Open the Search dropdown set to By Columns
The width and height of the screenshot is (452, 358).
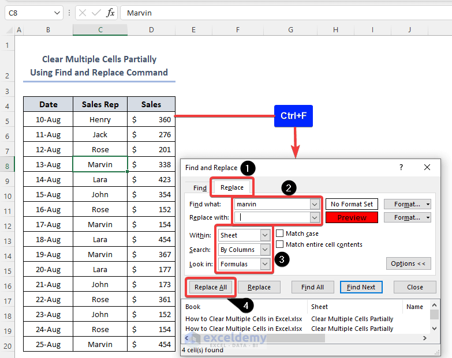pos(264,250)
